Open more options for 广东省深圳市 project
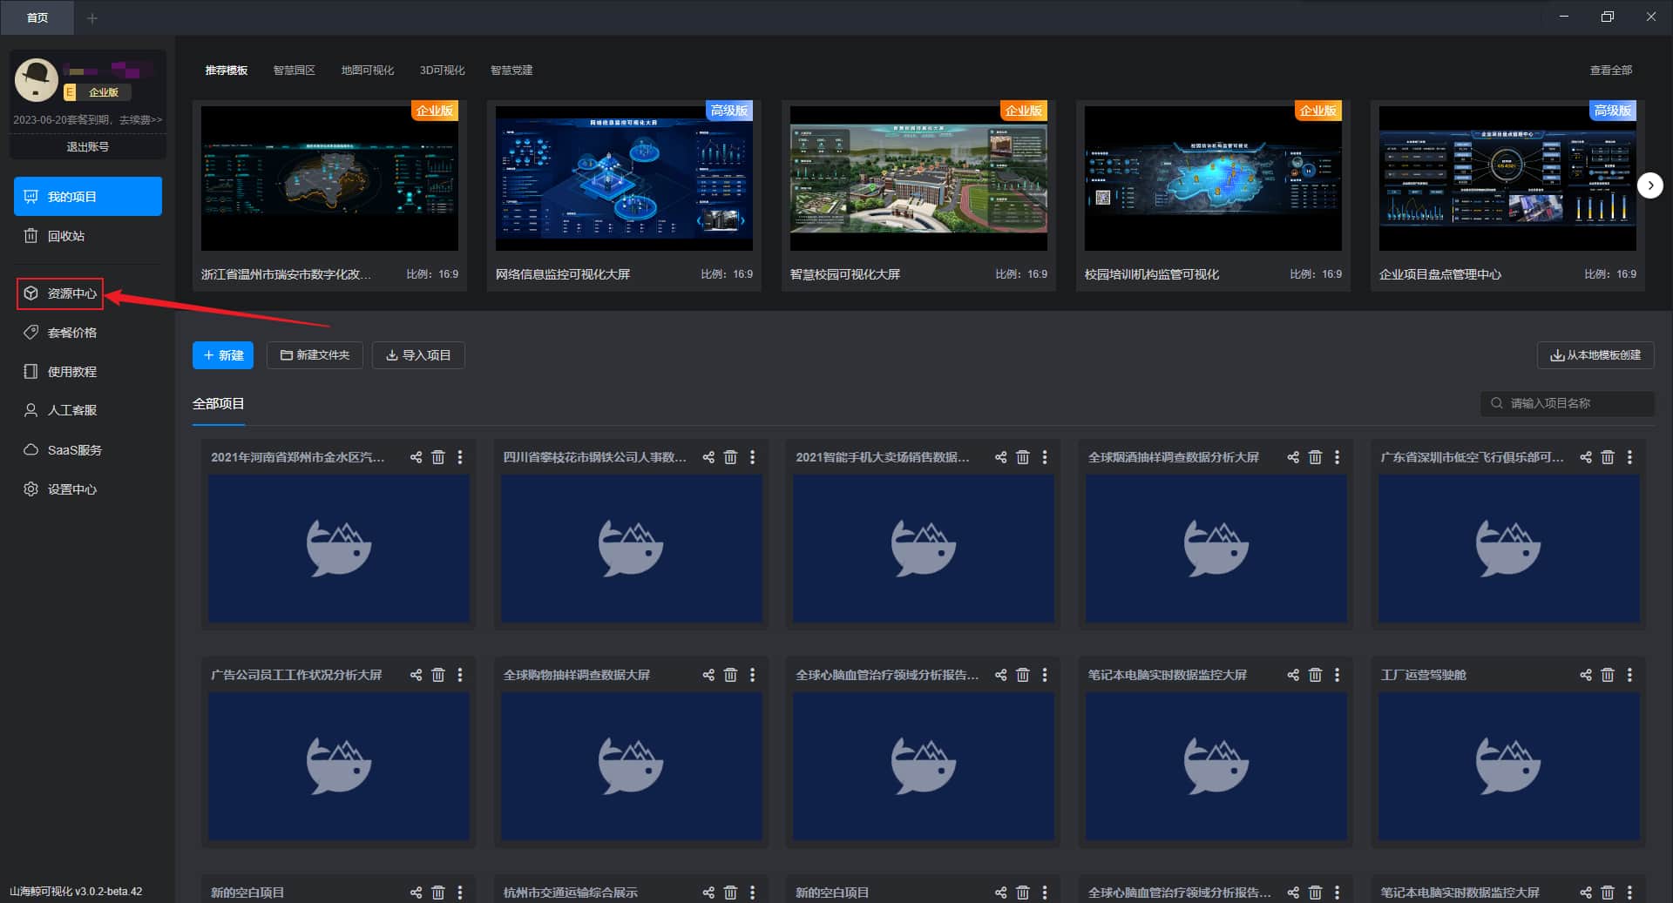 click(1629, 457)
